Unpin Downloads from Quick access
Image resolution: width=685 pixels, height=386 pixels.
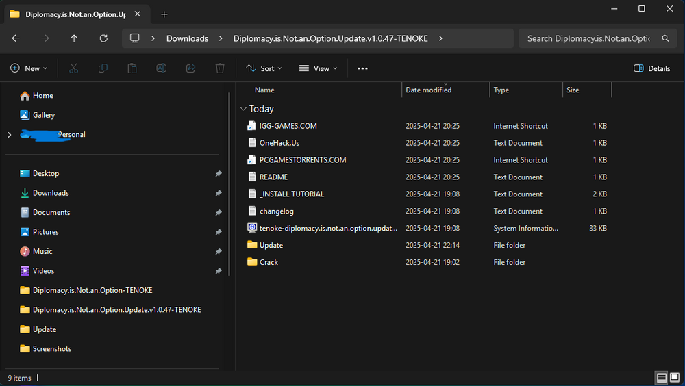click(x=219, y=193)
